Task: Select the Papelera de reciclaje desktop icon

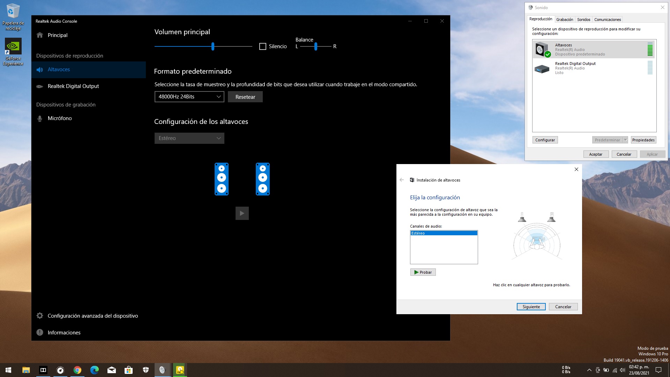Action: [x=13, y=17]
